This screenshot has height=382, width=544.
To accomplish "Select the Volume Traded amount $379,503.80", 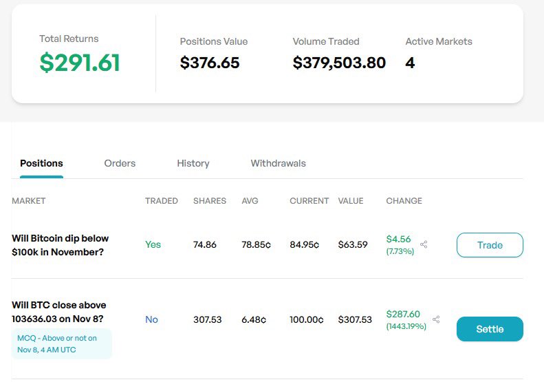I will 339,63.
